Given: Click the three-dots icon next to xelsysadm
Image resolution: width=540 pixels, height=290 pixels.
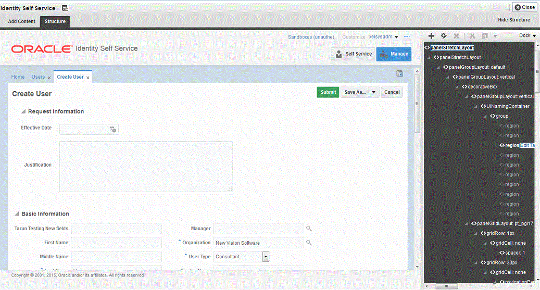Looking at the screenshot, I should pyautogui.click(x=407, y=36).
